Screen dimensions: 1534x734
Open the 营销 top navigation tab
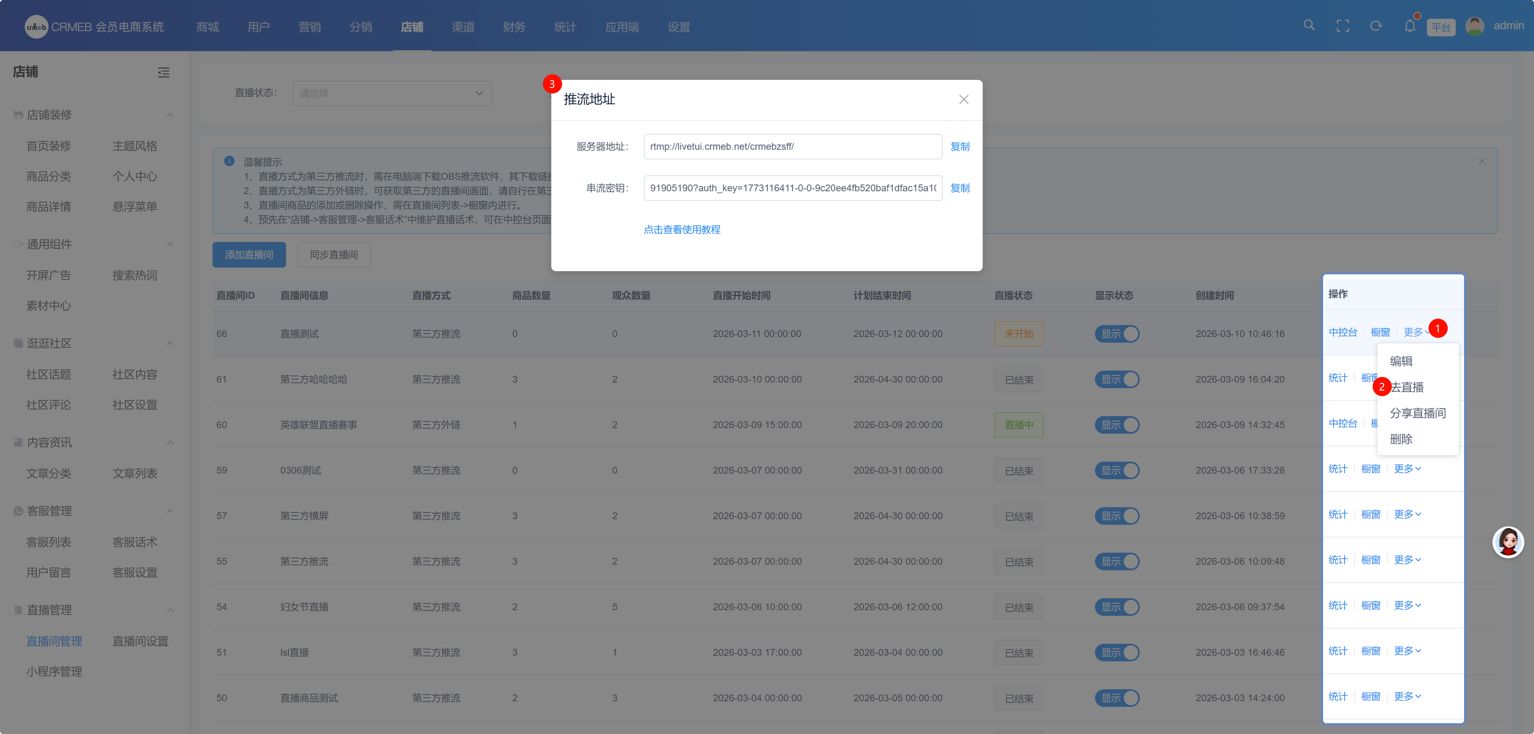310,27
